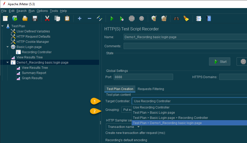This screenshot has width=247, height=143.
Task: Open the Run menu
Action: (31, 11)
